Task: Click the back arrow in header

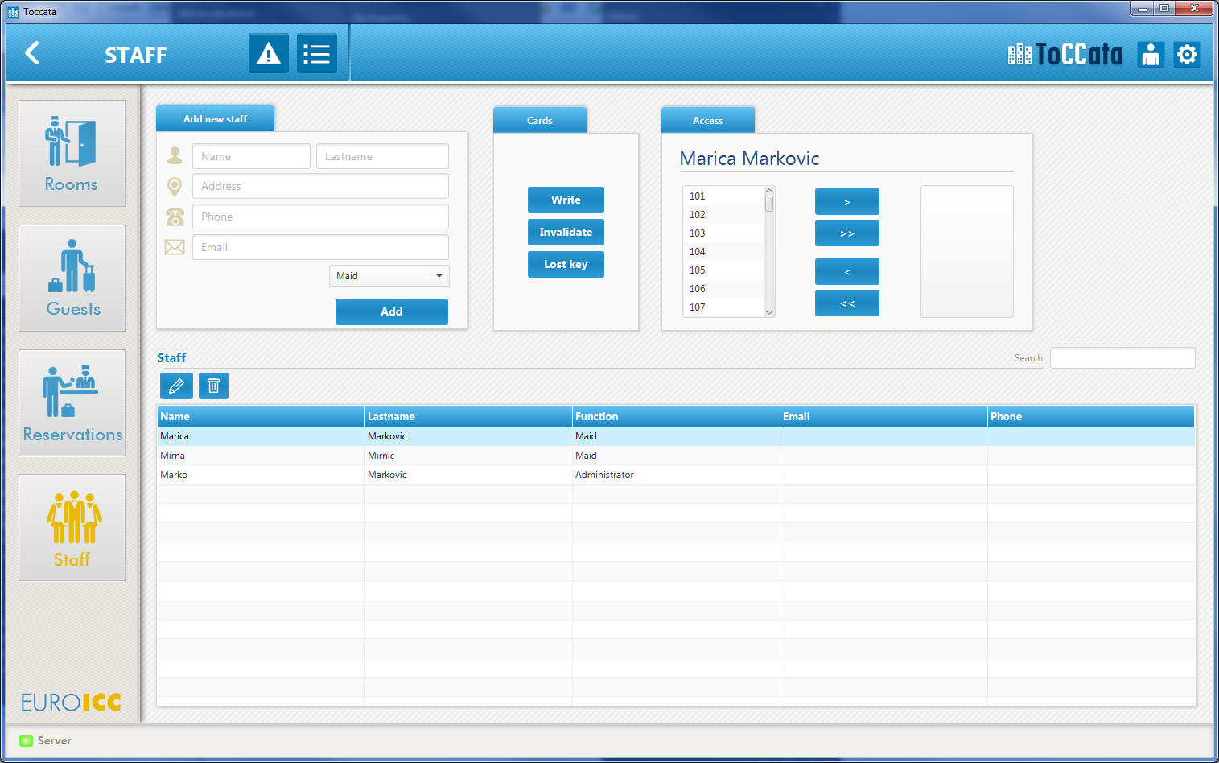Action: point(32,53)
